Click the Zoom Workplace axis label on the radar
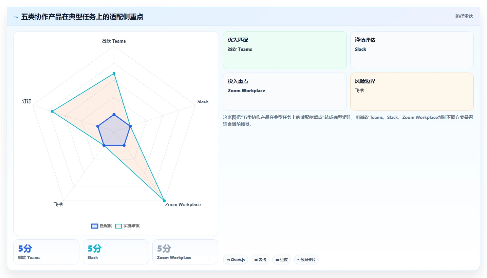The height and width of the screenshot is (278, 487). (x=183, y=204)
